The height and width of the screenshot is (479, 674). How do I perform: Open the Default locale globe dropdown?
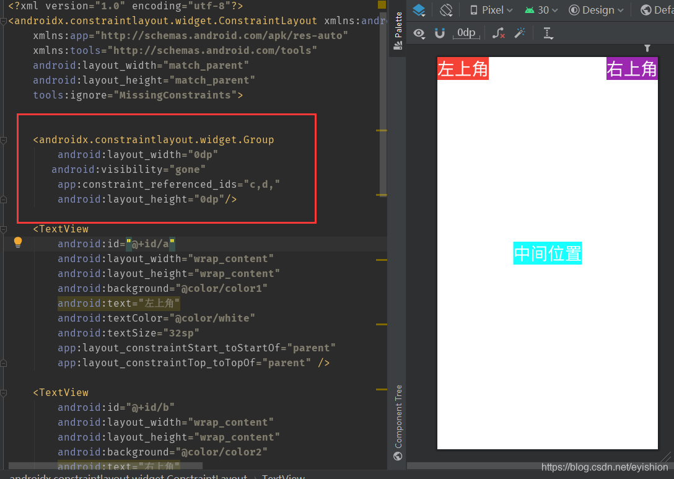(x=657, y=10)
